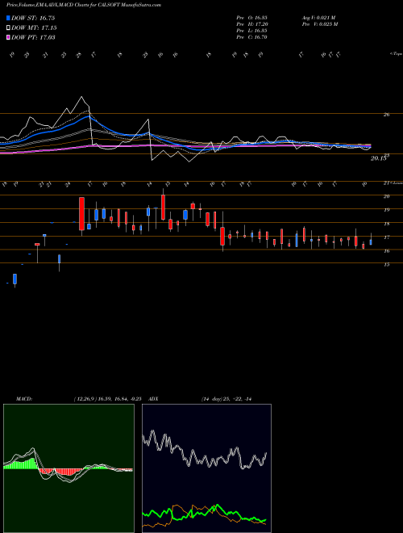403x533 pixels.
Task: Open the ADX indicator chart panel
Action: pyautogui.click(x=206, y=468)
